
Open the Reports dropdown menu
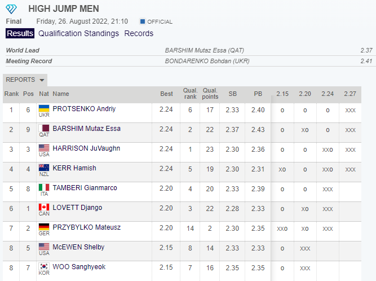[25, 80]
